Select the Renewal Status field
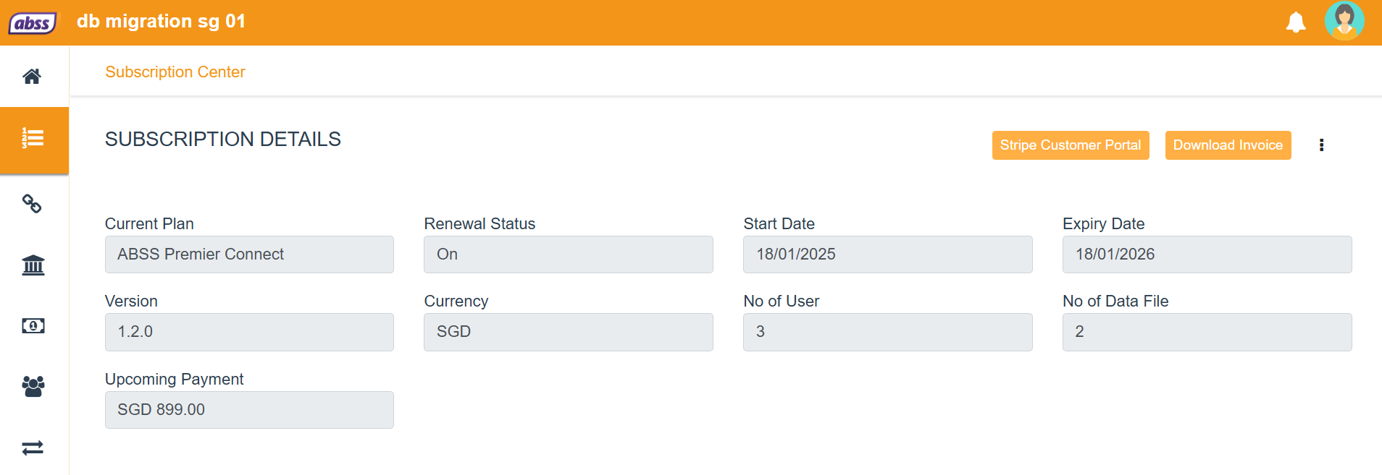1382x475 pixels. 568,254
